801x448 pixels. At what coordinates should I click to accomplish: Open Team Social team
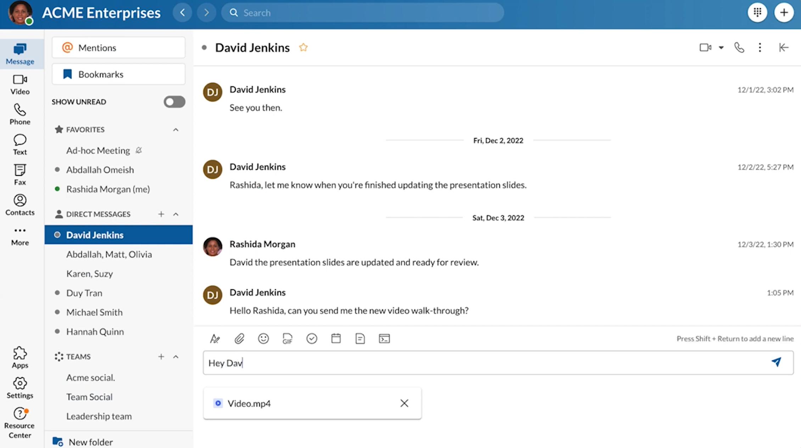coord(118,397)
